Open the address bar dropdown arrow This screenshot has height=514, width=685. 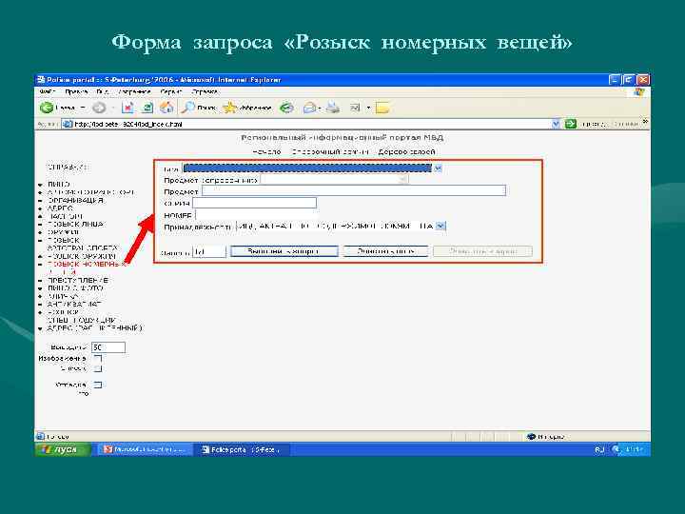pos(556,124)
